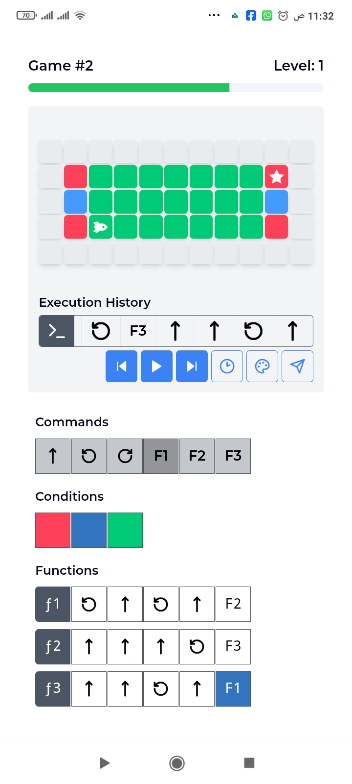Tap the star goal tile
352x784 pixels.
coord(277,176)
